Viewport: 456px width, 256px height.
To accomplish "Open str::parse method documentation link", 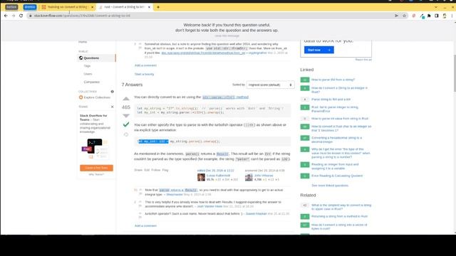I will 225,97.
